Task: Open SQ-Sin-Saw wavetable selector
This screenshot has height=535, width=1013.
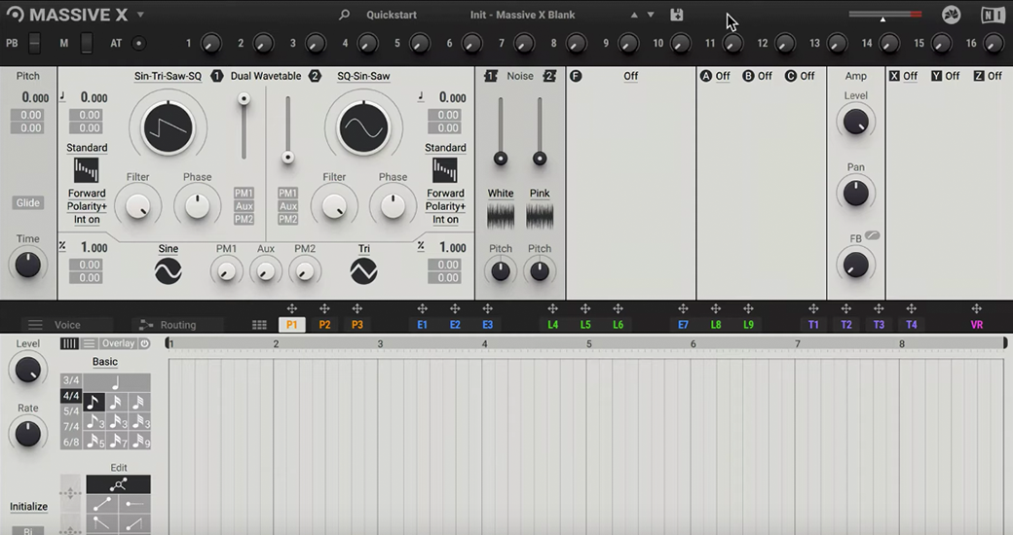Action: [x=363, y=76]
